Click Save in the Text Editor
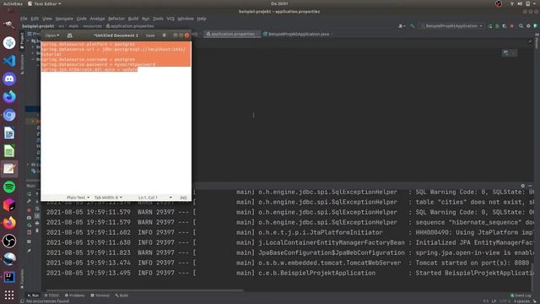The width and height of the screenshot is (540, 304). [150, 35]
